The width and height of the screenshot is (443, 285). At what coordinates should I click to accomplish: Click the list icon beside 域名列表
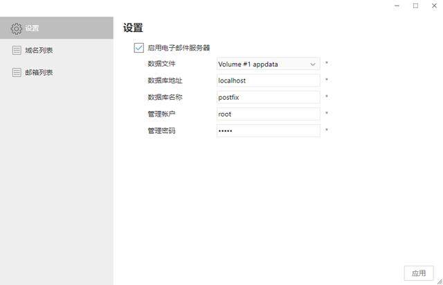coord(17,51)
